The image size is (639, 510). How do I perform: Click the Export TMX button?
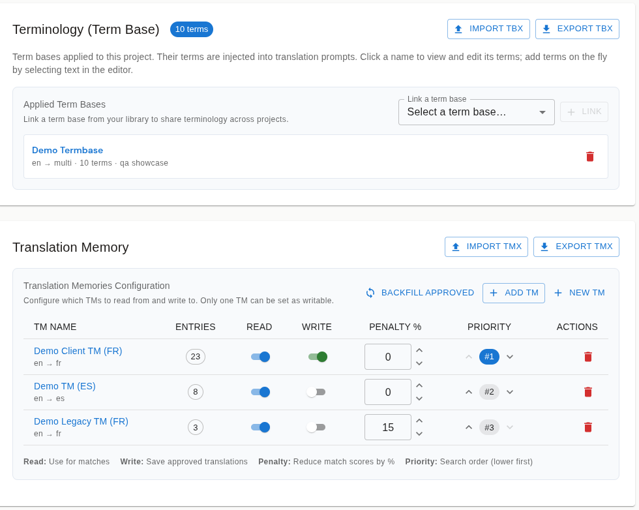point(576,247)
